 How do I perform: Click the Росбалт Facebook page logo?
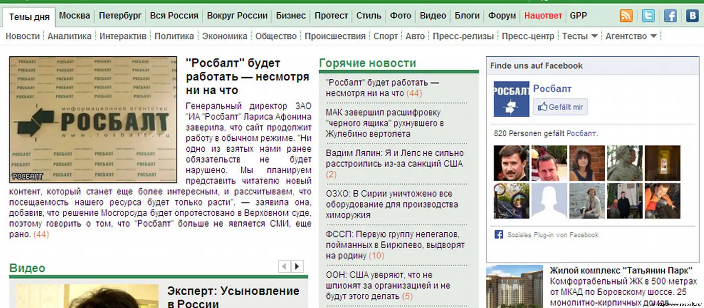pos(511,99)
